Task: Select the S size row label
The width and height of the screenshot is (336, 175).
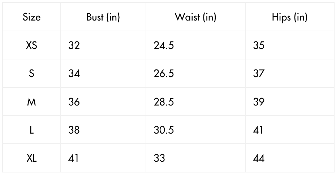Action: [x=32, y=74]
